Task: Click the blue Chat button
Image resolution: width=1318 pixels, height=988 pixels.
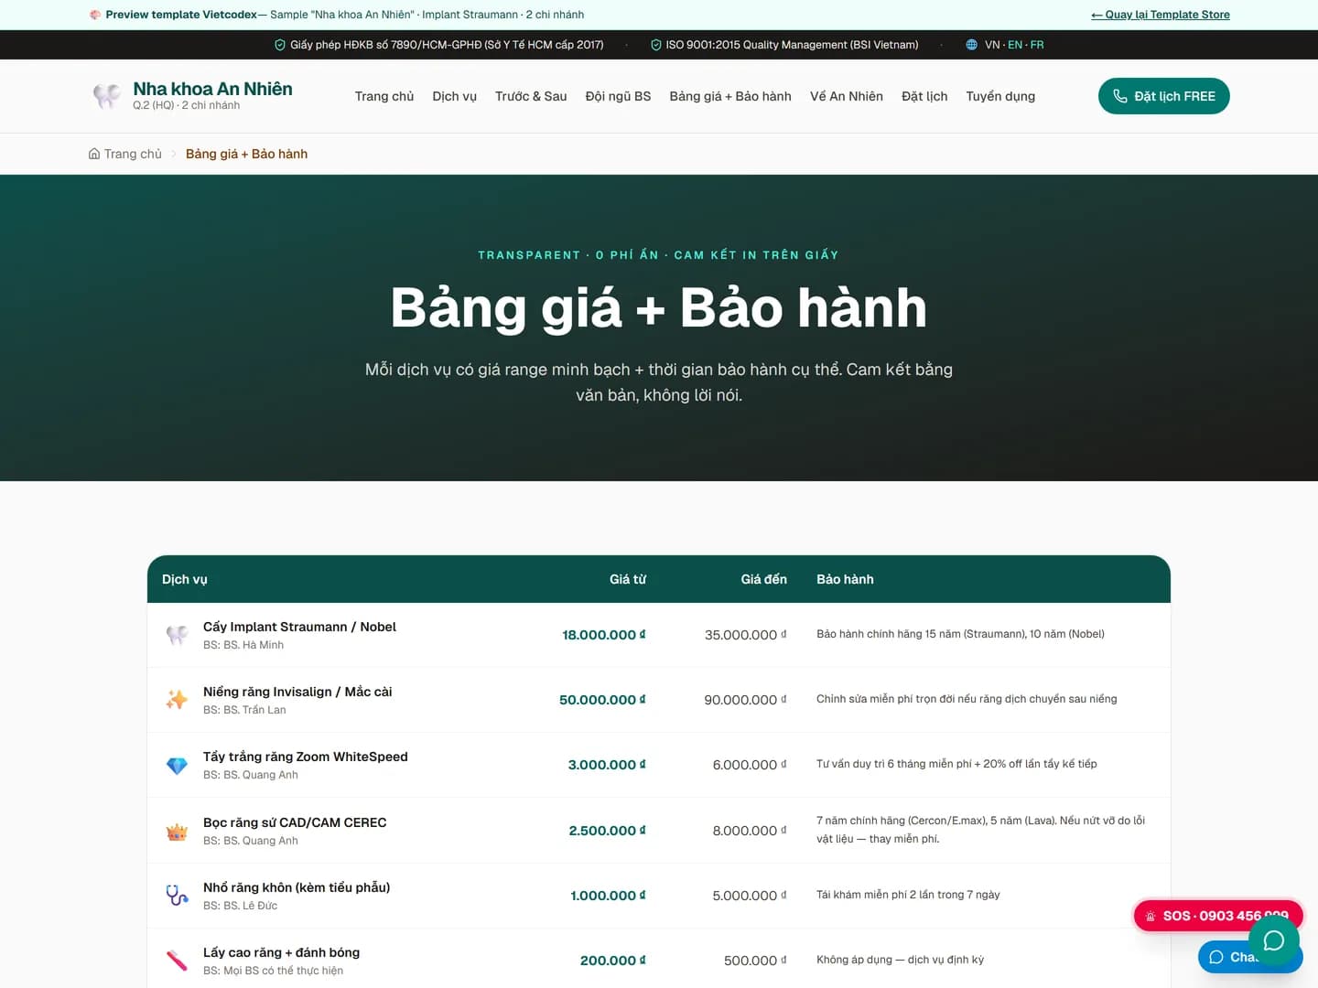Action: click(1232, 957)
